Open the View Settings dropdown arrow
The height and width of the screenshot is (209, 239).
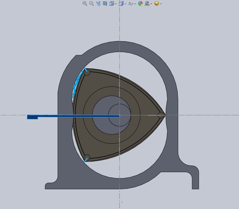(161, 4)
